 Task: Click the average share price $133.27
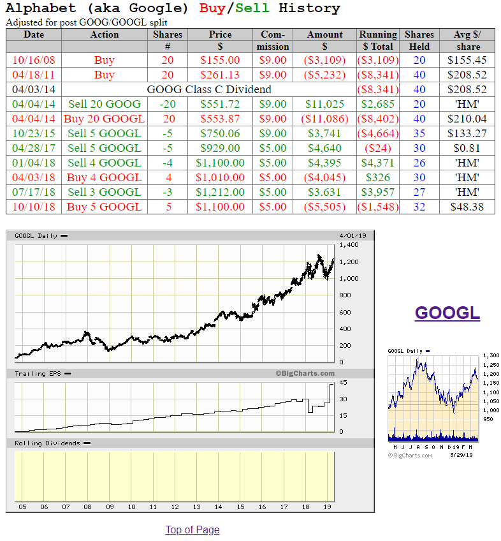coord(467,133)
